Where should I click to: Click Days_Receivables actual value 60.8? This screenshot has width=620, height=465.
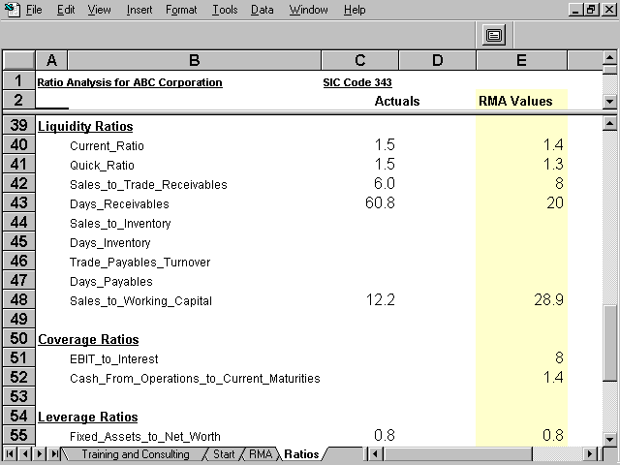[x=380, y=202]
